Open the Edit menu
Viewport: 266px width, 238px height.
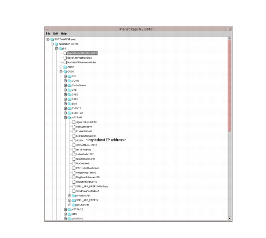pyautogui.click(x=56, y=34)
